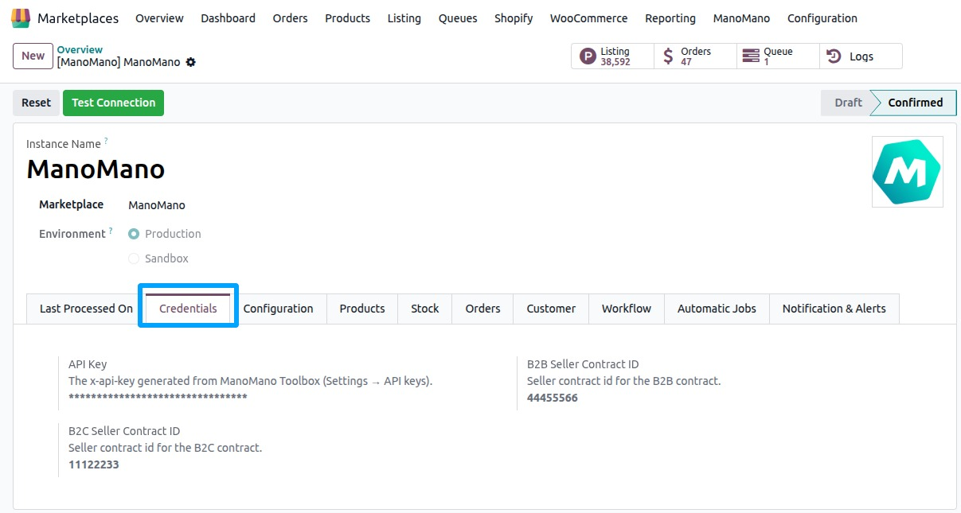Screen dimensions: 961x513
Task: Open the Products top menu
Action: pyautogui.click(x=347, y=18)
